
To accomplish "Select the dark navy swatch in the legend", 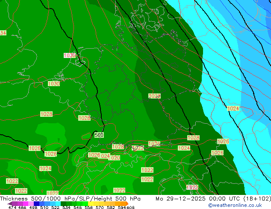I will 36,203.
